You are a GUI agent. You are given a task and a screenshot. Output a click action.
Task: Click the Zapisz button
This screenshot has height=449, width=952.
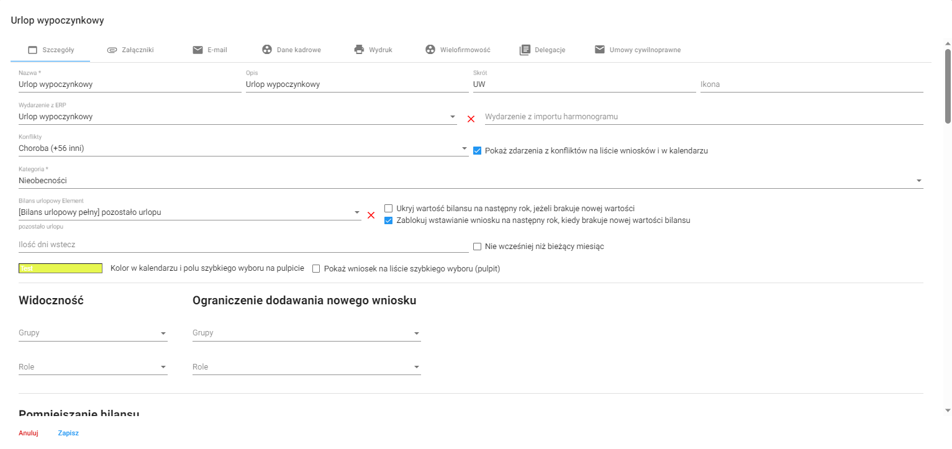[x=68, y=433]
